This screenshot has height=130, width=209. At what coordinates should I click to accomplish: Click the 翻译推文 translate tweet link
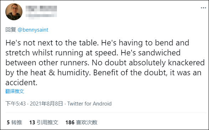point(15,91)
